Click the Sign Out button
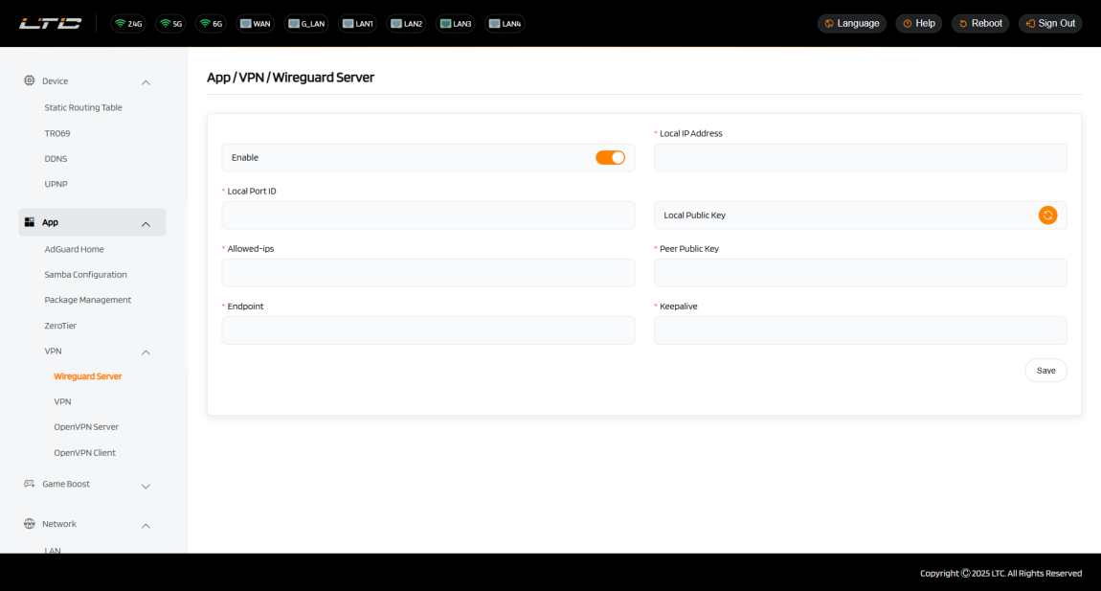 1050,24
